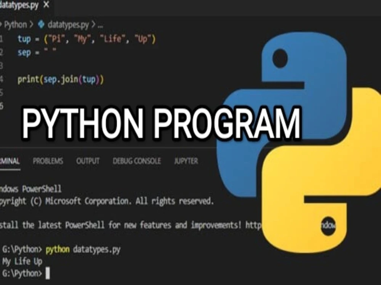This screenshot has width=381, height=285.
Task: Click the tup variable on line 1
Action: pyautogui.click(x=24, y=39)
